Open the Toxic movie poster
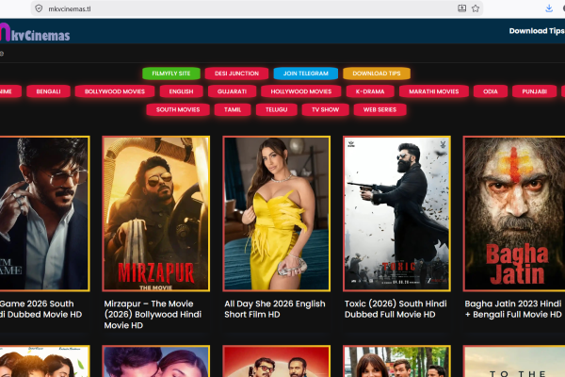 coord(396,214)
